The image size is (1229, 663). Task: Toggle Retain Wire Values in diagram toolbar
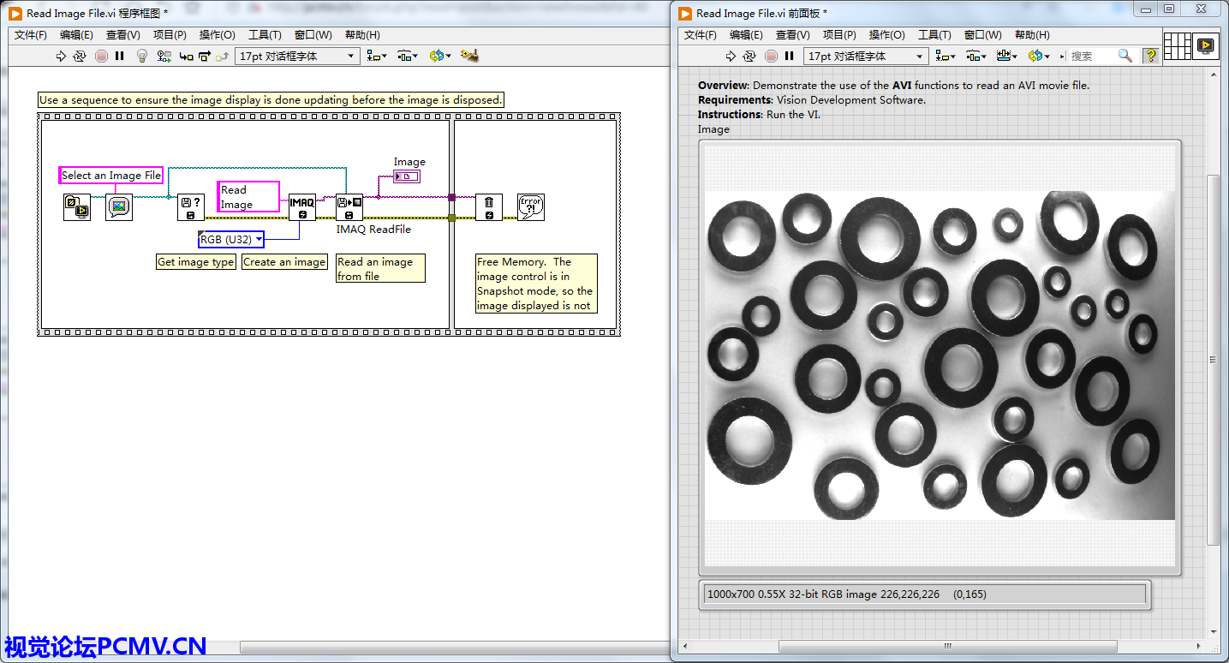(x=164, y=57)
